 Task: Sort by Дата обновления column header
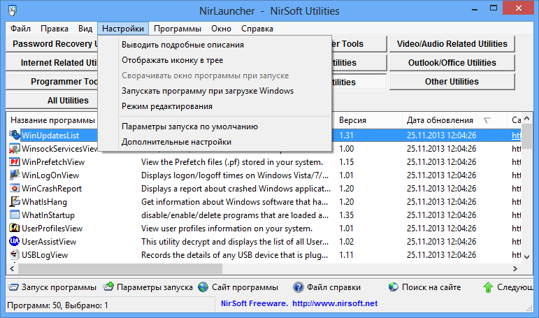point(454,120)
